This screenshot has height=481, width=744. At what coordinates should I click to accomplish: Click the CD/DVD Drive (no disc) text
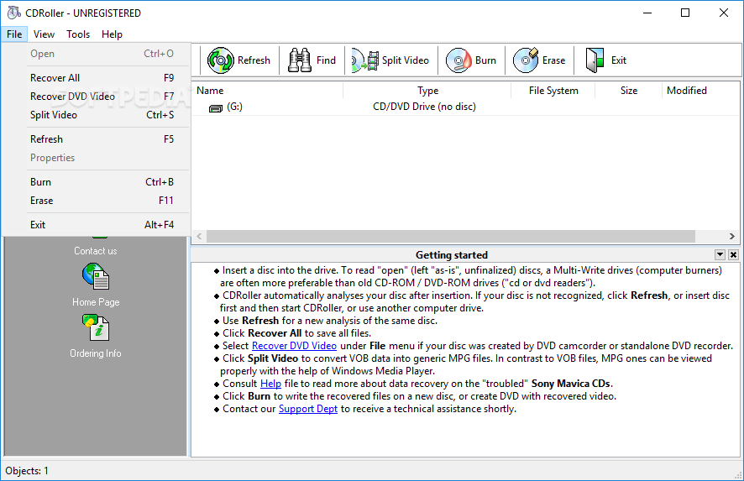[424, 107]
